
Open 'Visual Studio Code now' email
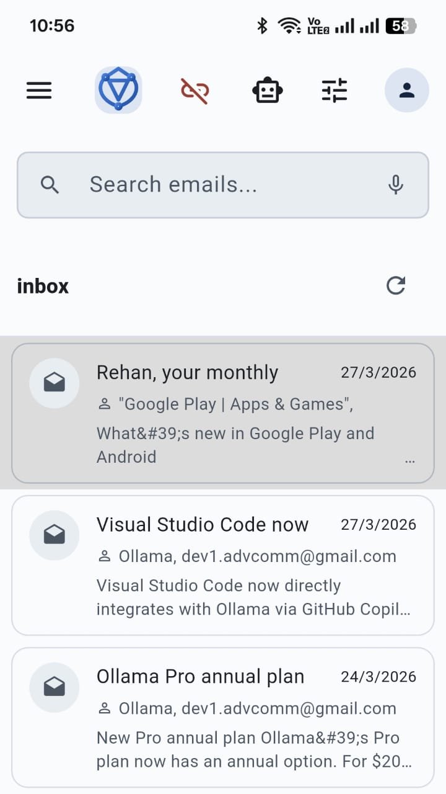(x=223, y=565)
